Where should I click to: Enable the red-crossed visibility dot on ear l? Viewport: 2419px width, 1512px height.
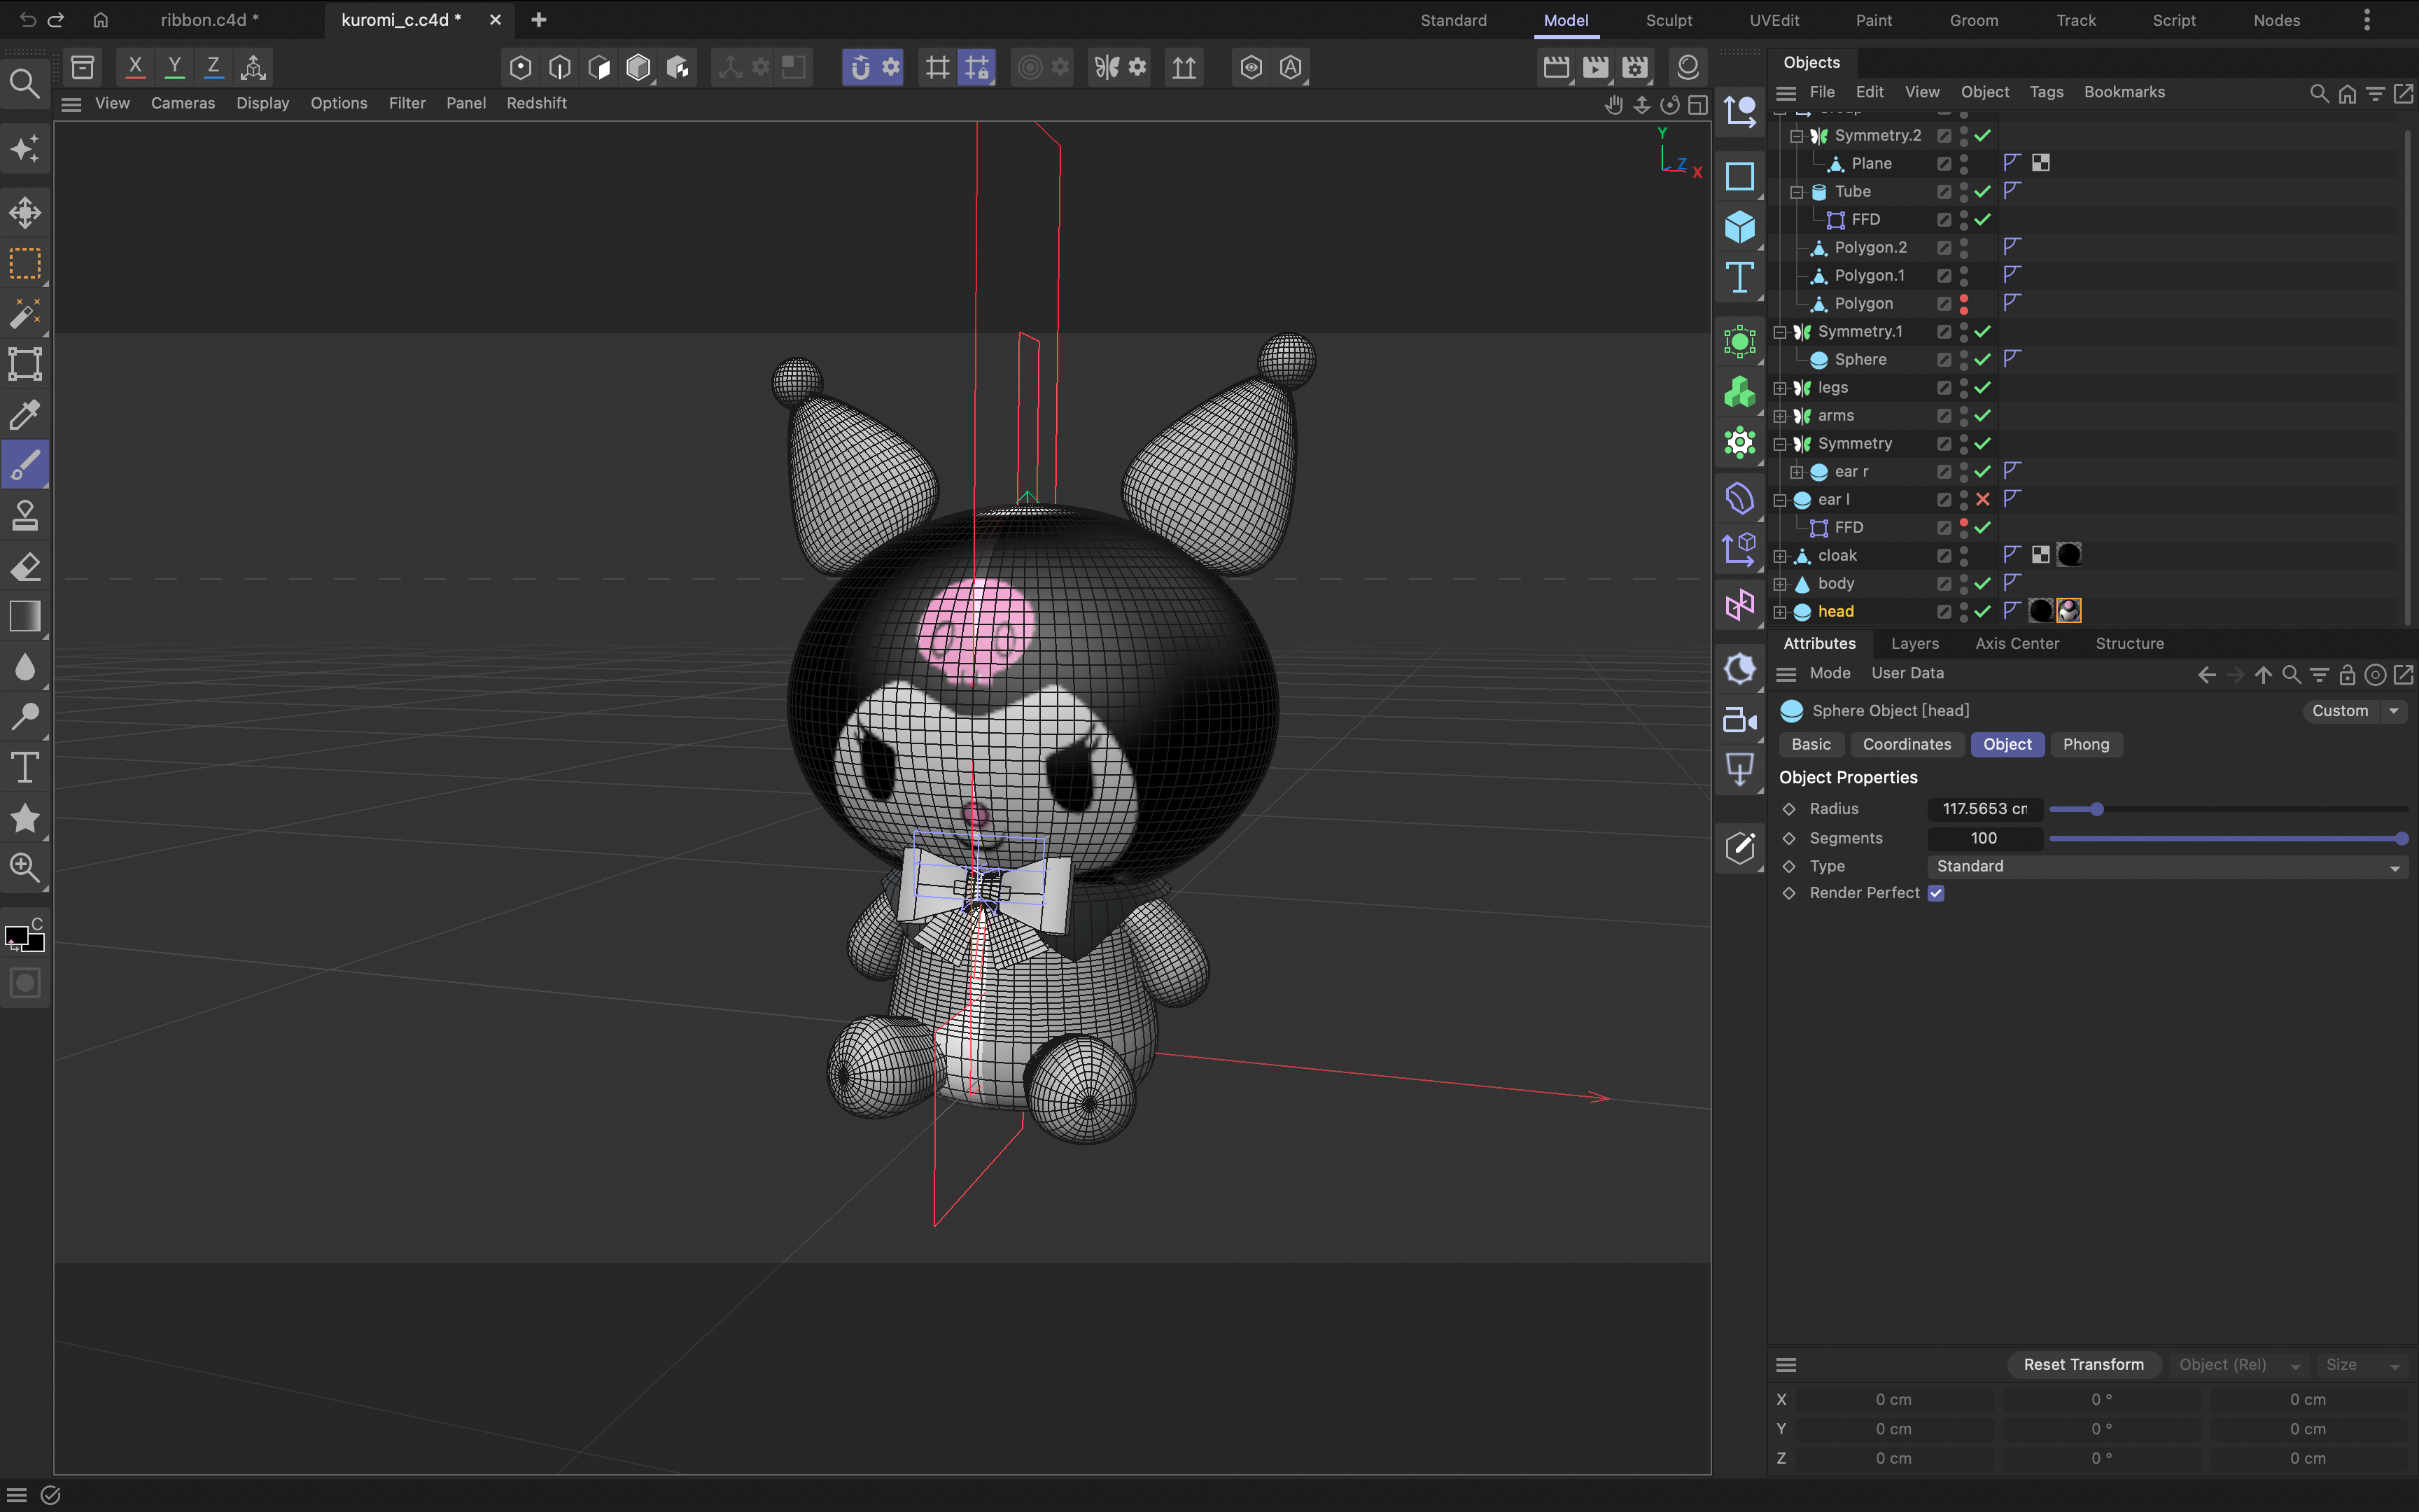(x=1984, y=499)
